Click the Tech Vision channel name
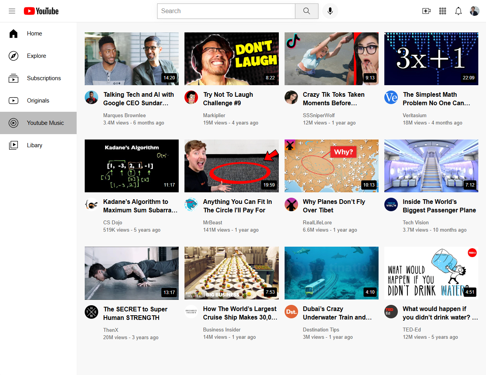This screenshot has height=375, width=486. (416, 222)
